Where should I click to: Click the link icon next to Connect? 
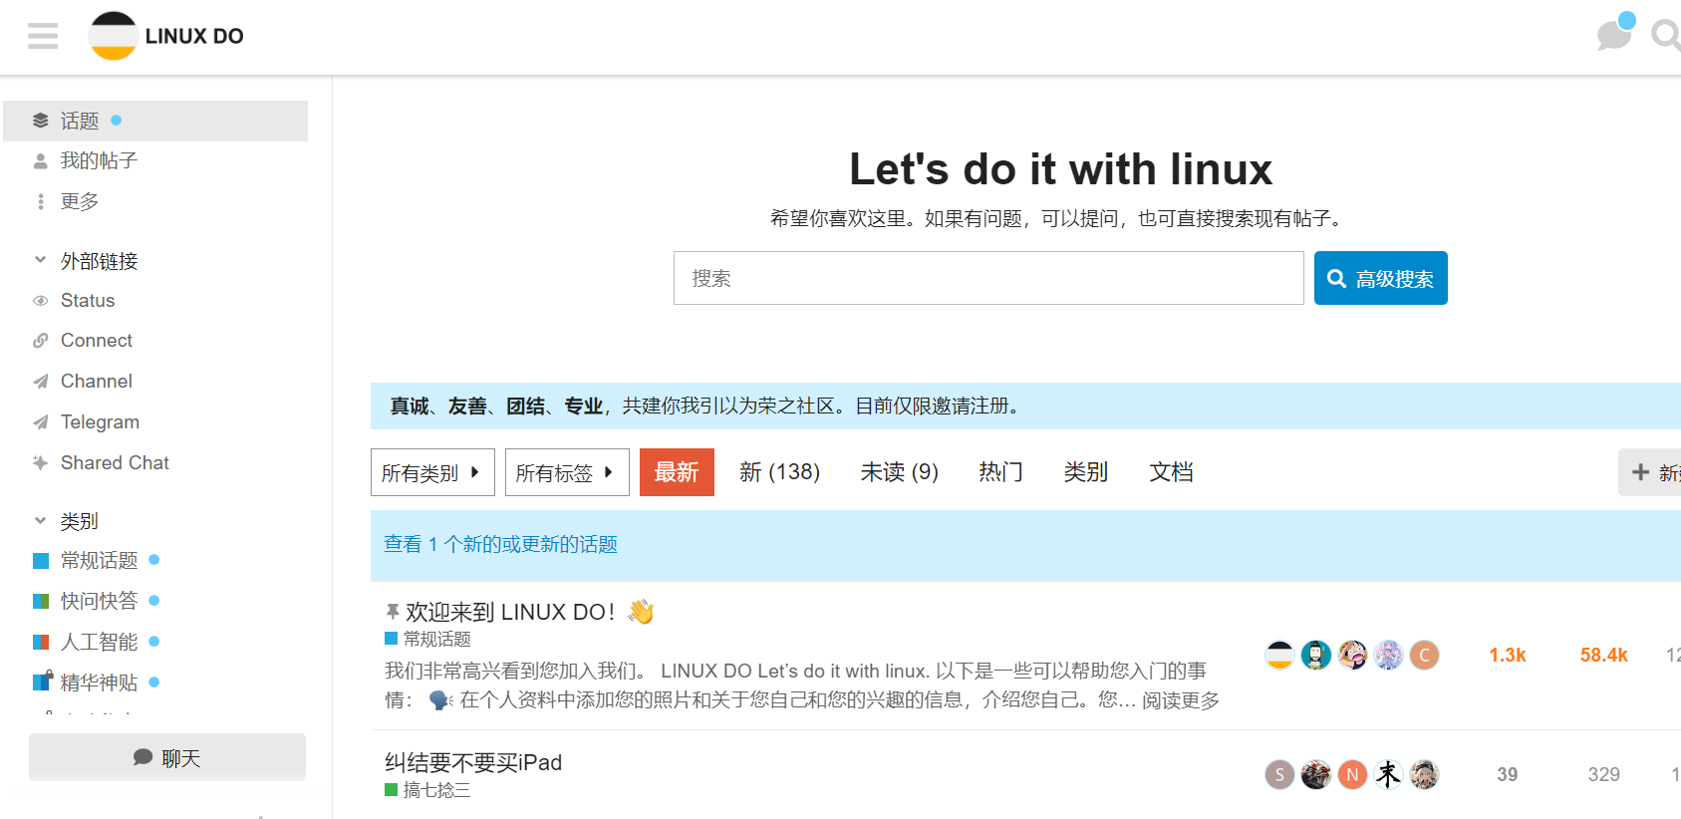point(41,340)
